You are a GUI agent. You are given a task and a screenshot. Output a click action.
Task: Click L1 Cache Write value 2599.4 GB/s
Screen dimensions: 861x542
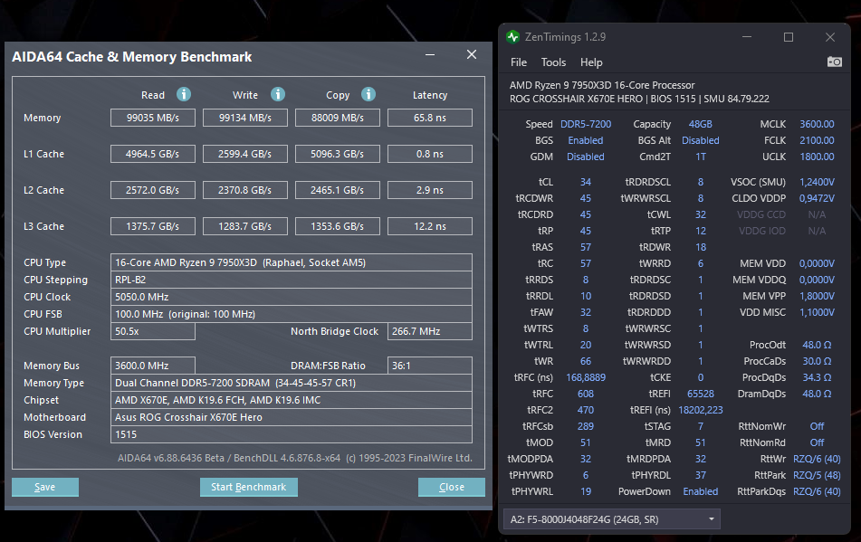coord(245,154)
